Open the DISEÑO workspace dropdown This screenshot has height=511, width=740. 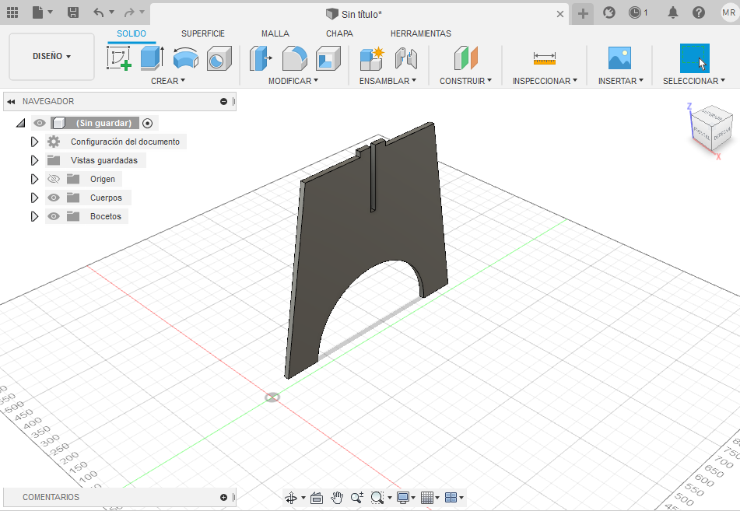[x=51, y=57]
